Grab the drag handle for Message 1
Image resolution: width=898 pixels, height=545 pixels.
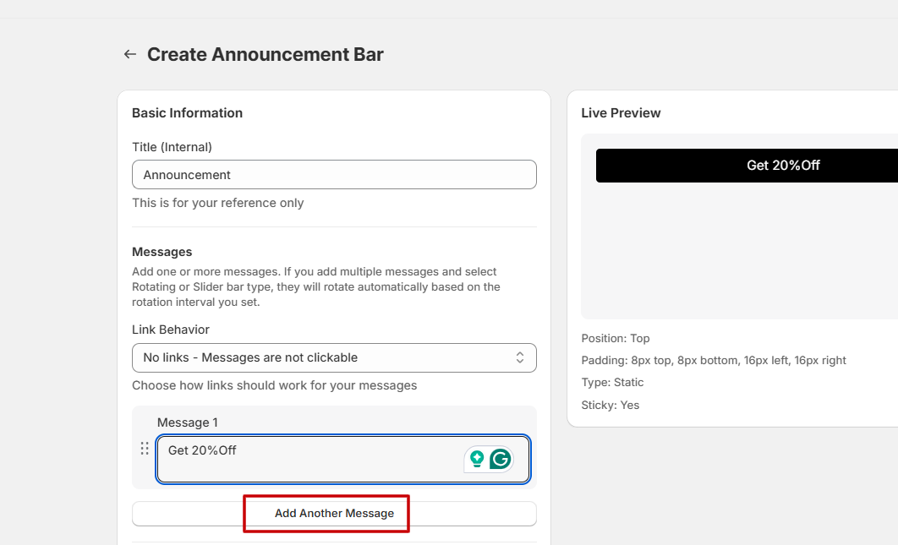(x=145, y=449)
